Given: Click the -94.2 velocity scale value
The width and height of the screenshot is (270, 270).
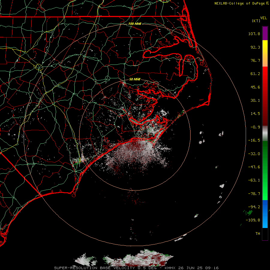Looking at the screenshot, I should (x=254, y=207).
